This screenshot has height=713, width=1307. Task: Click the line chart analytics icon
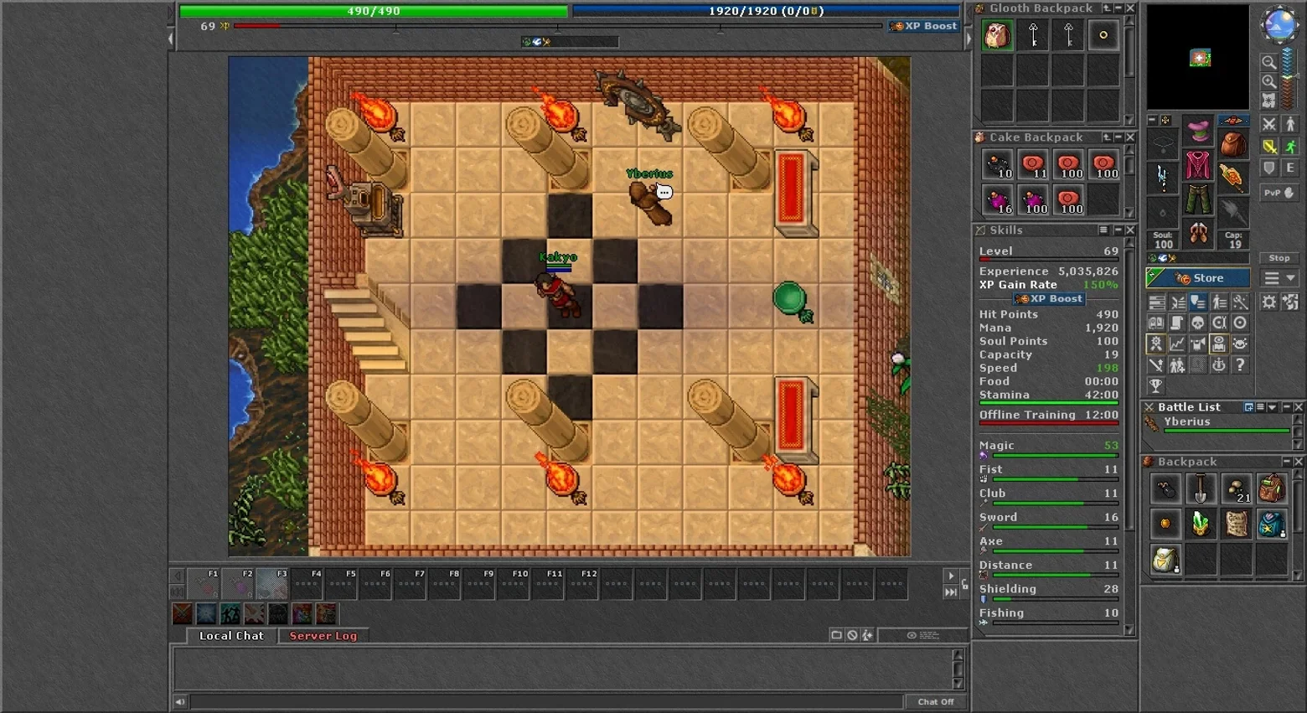1177,344
